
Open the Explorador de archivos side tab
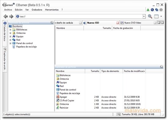[x=5, y=59]
